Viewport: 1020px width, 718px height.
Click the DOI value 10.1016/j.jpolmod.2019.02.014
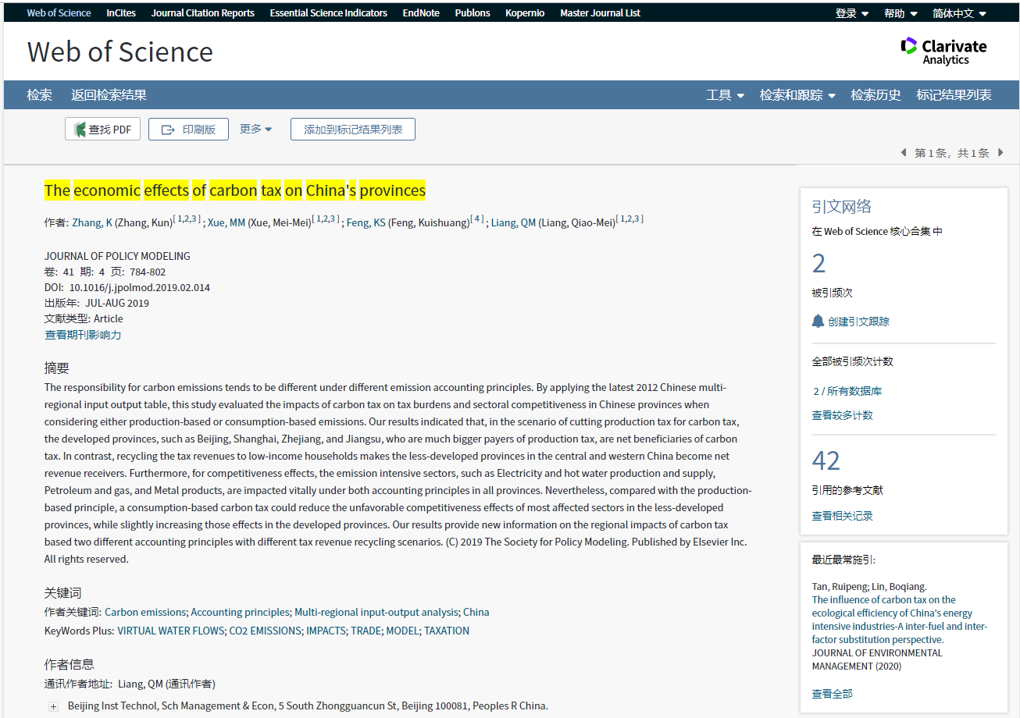pos(140,287)
